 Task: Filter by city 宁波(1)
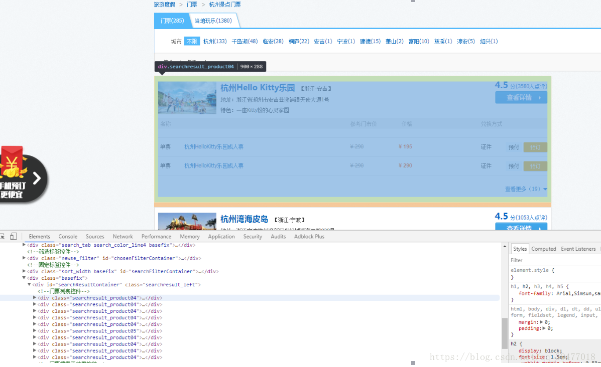click(x=346, y=41)
